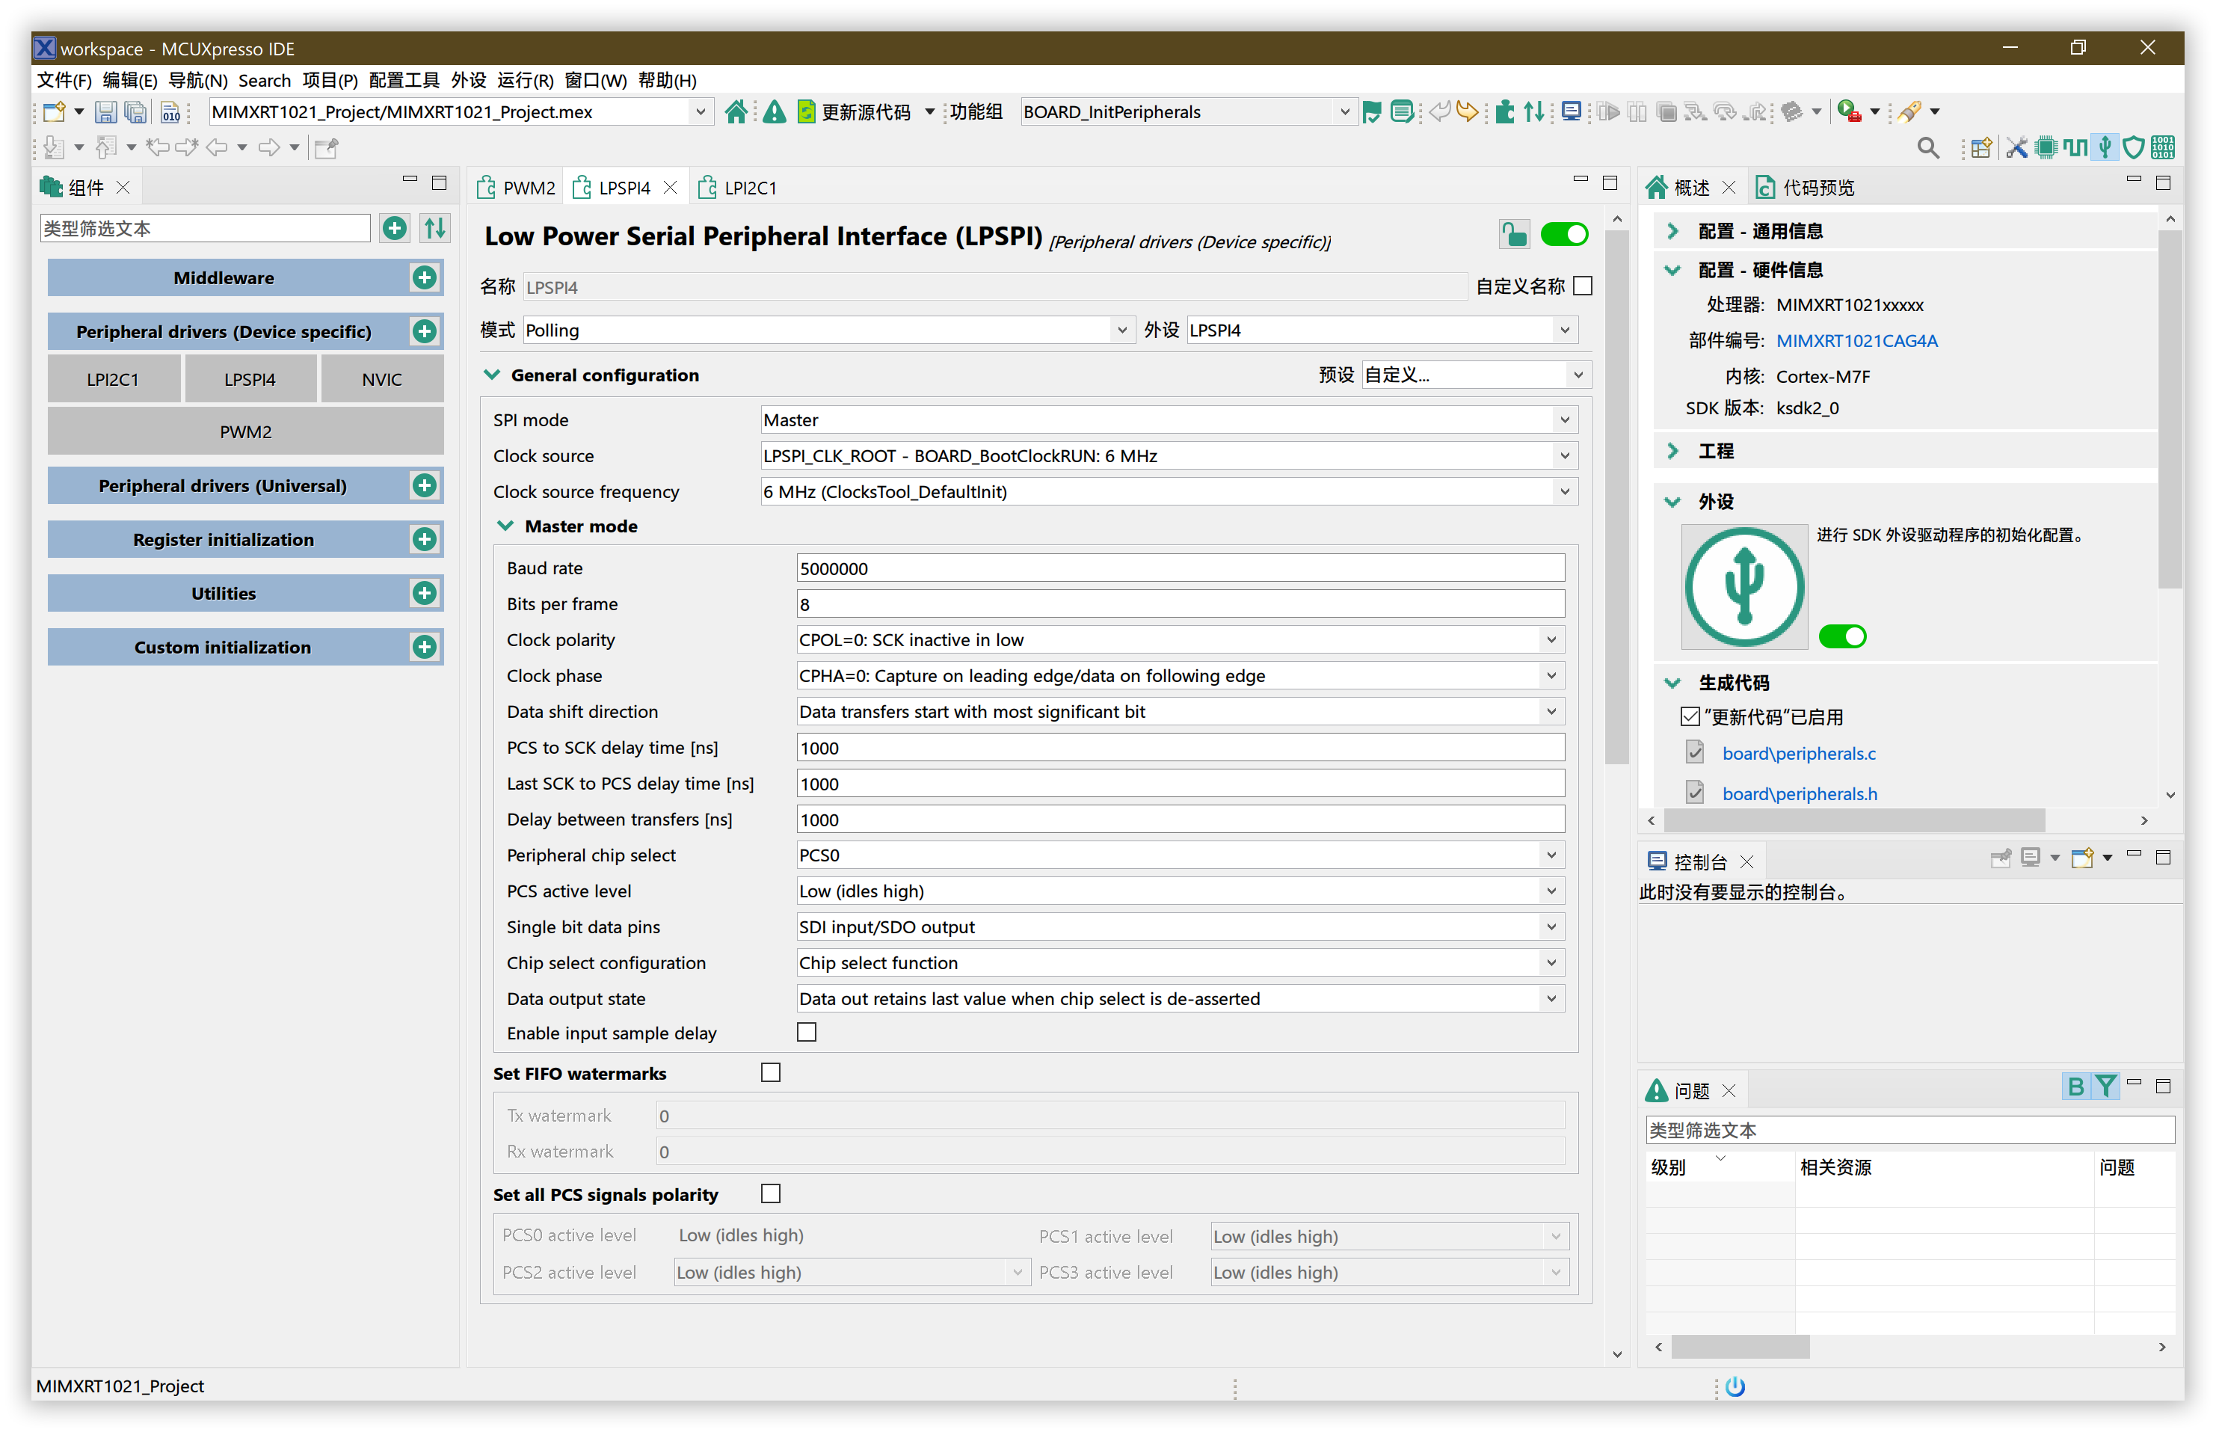Click the power icon in status bar

point(1735,1386)
